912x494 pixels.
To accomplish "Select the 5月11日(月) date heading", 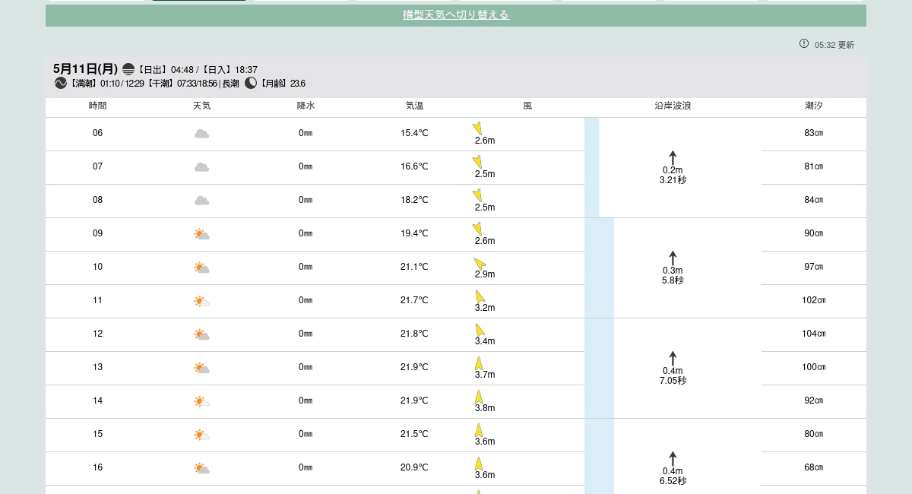I will point(86,69).
